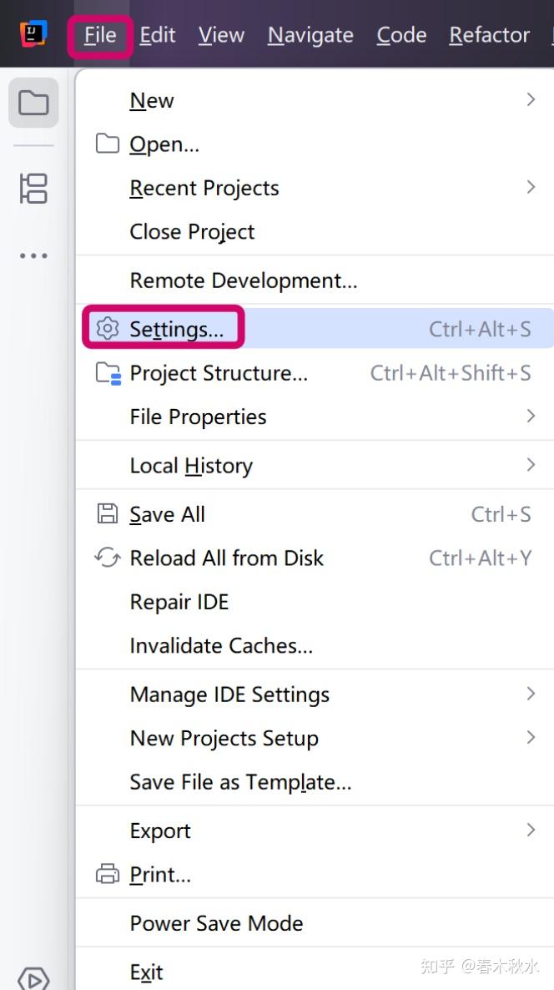Click the Reload All from Disk icon
This screenshot has width=554, height=990.
tap(108, 558)
